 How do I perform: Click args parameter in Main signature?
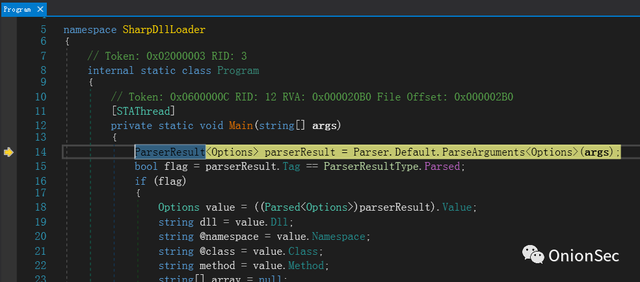[325, 125]
